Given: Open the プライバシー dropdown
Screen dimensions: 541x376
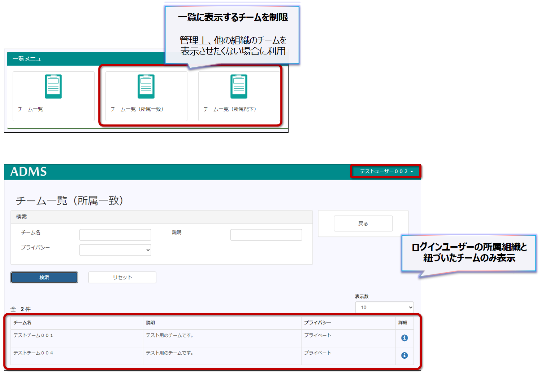Looking at the screenshot, I should coord(115,250).
